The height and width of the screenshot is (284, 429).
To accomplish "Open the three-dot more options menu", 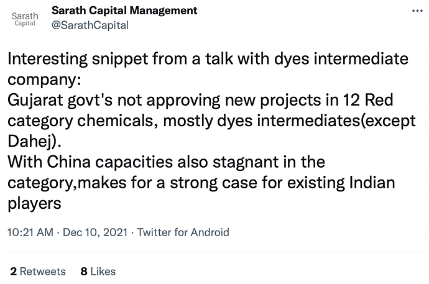I will (x=415, y=12).
